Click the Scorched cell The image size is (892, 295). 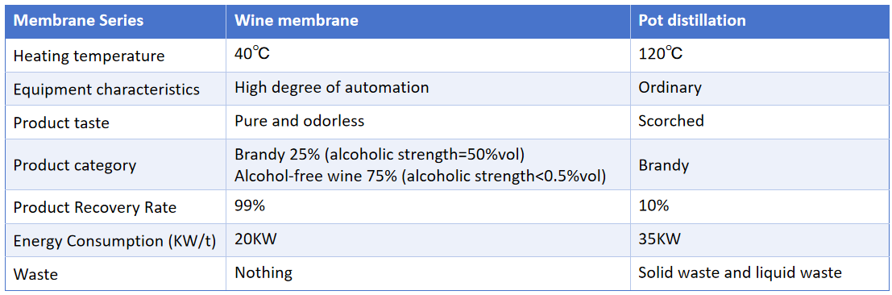(758, 121)
